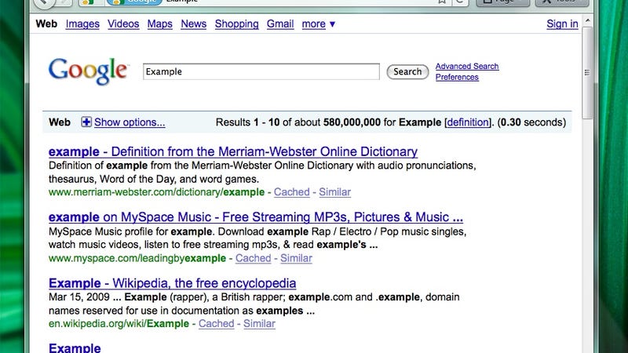Open the Merriam-Webster Online Dictionary result title
The width and height of the screenshot is (628, 353).
click(x=233, y=151)
